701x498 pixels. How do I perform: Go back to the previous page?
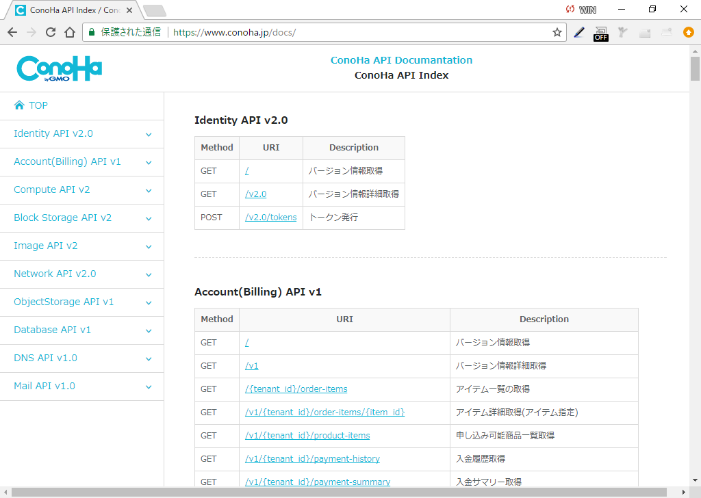click(x=12, y=32)
